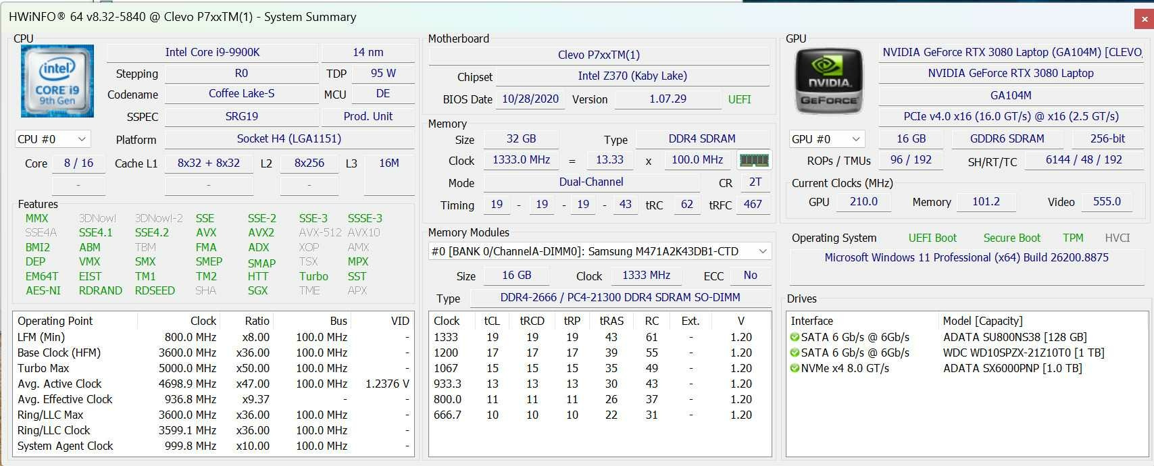The image size is (1154, 466).
Task: Select the Avg. Effective Clock row
Action: coord(213,399)
